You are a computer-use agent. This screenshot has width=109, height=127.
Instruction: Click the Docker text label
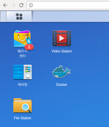click(62, 85)
